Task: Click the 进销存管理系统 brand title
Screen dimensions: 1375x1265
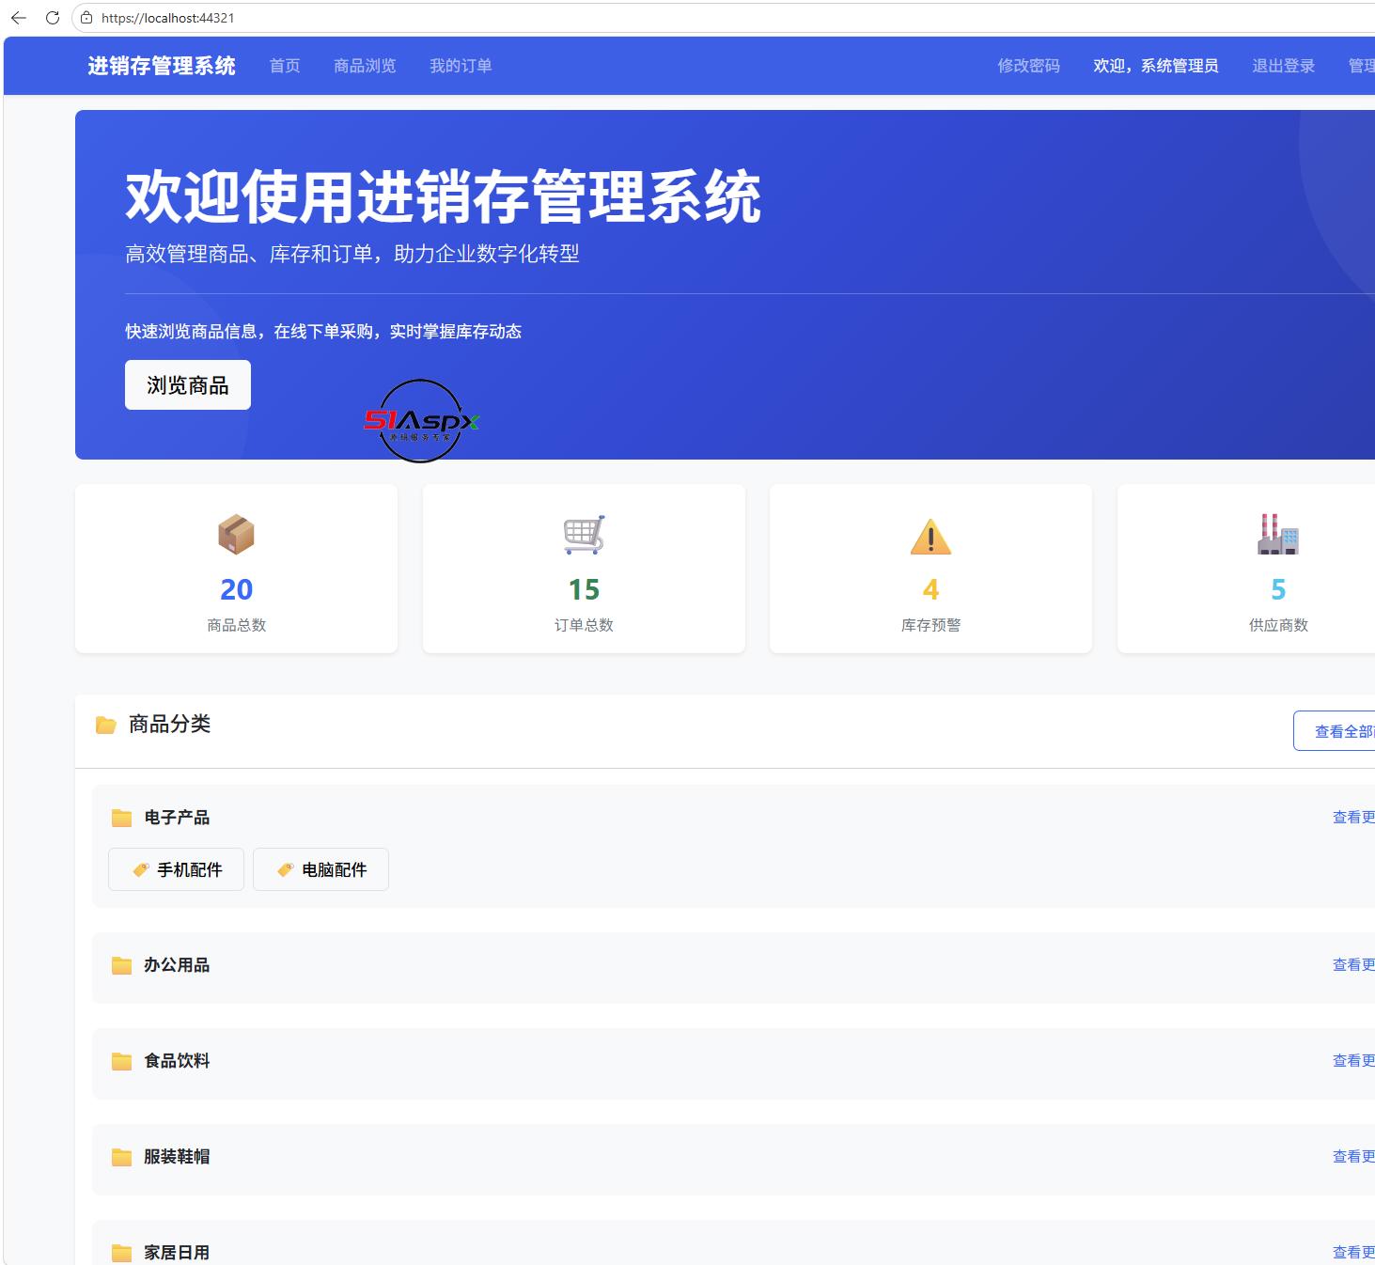Action: [x=162, y=66]
